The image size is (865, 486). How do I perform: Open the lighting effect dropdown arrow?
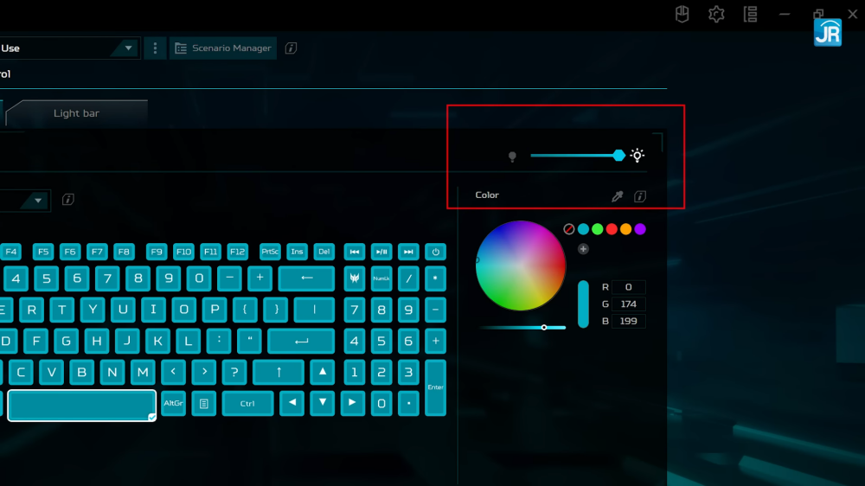(38, 201)
